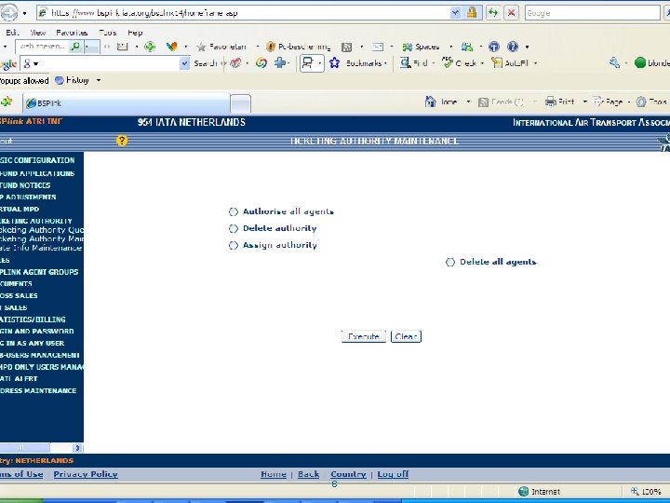
Task: Click the sidebar scrollbar right arrow
Action: click(x=77, y=448)
